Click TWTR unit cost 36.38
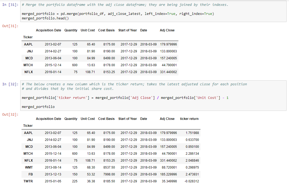Image resolution: width=289 pixels, height=185 pixels. [x=91, y=181]
